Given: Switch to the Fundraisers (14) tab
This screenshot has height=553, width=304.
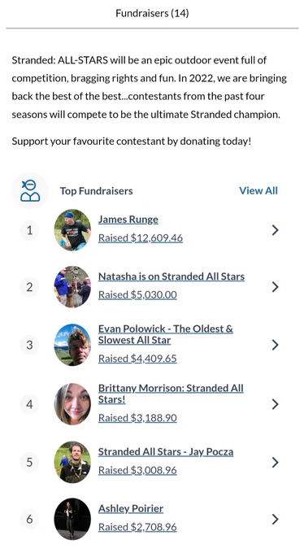Looking at the screenshot, I should (152, 13).
